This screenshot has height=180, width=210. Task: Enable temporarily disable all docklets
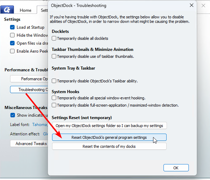point(54,38)
